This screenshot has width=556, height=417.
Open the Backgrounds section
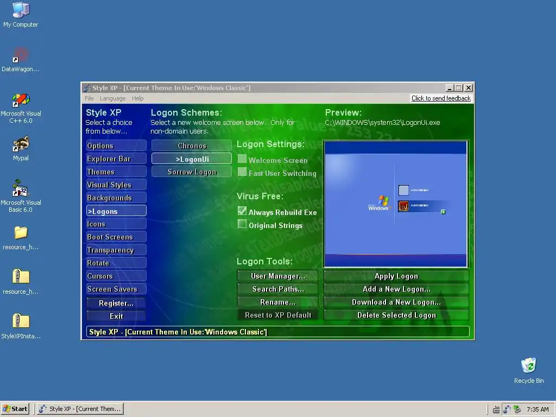click(116, 198)
